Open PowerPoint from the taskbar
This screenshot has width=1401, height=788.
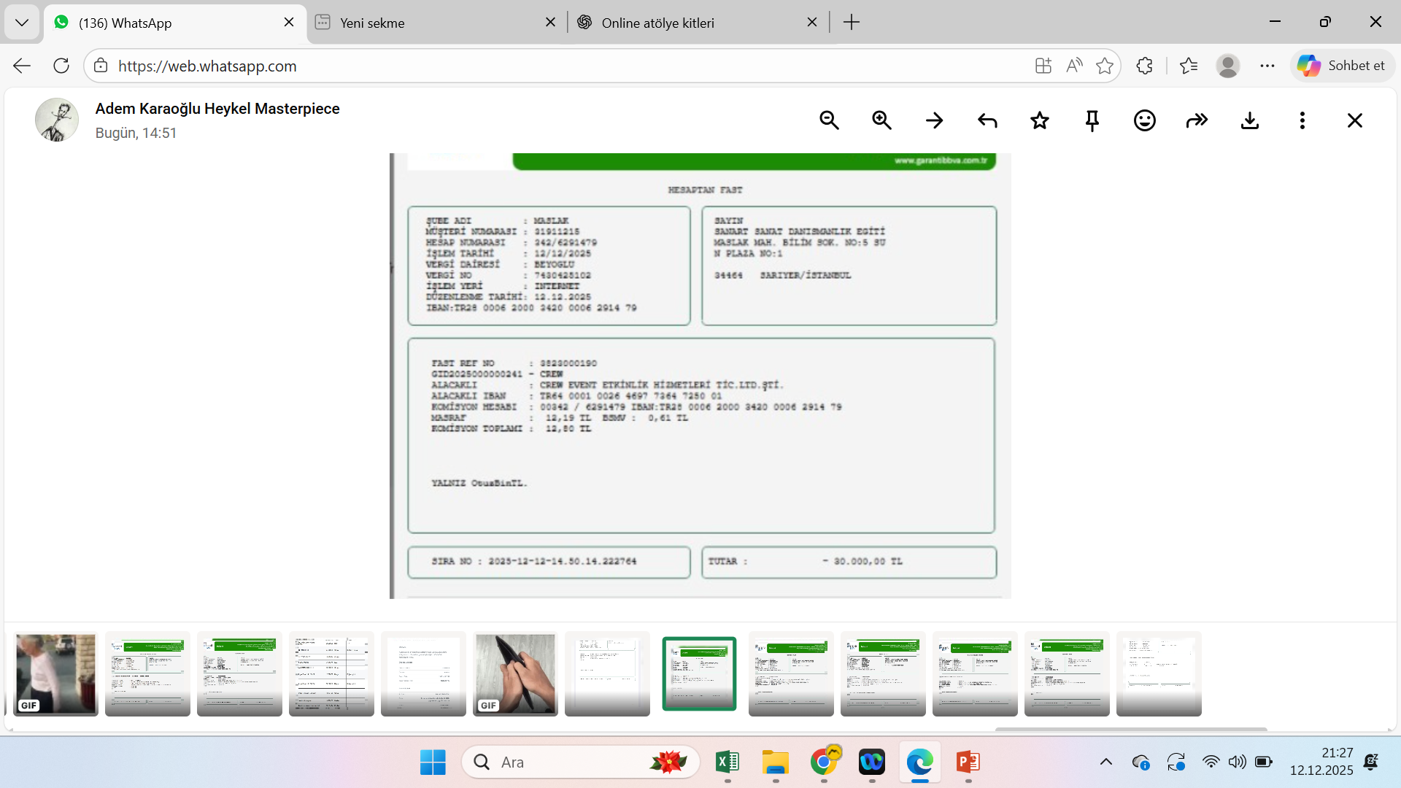click(x=968, y=762)
